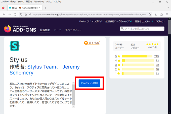
Task: Click the Firefox へ追加 button
Action: [x=89, y=83]
